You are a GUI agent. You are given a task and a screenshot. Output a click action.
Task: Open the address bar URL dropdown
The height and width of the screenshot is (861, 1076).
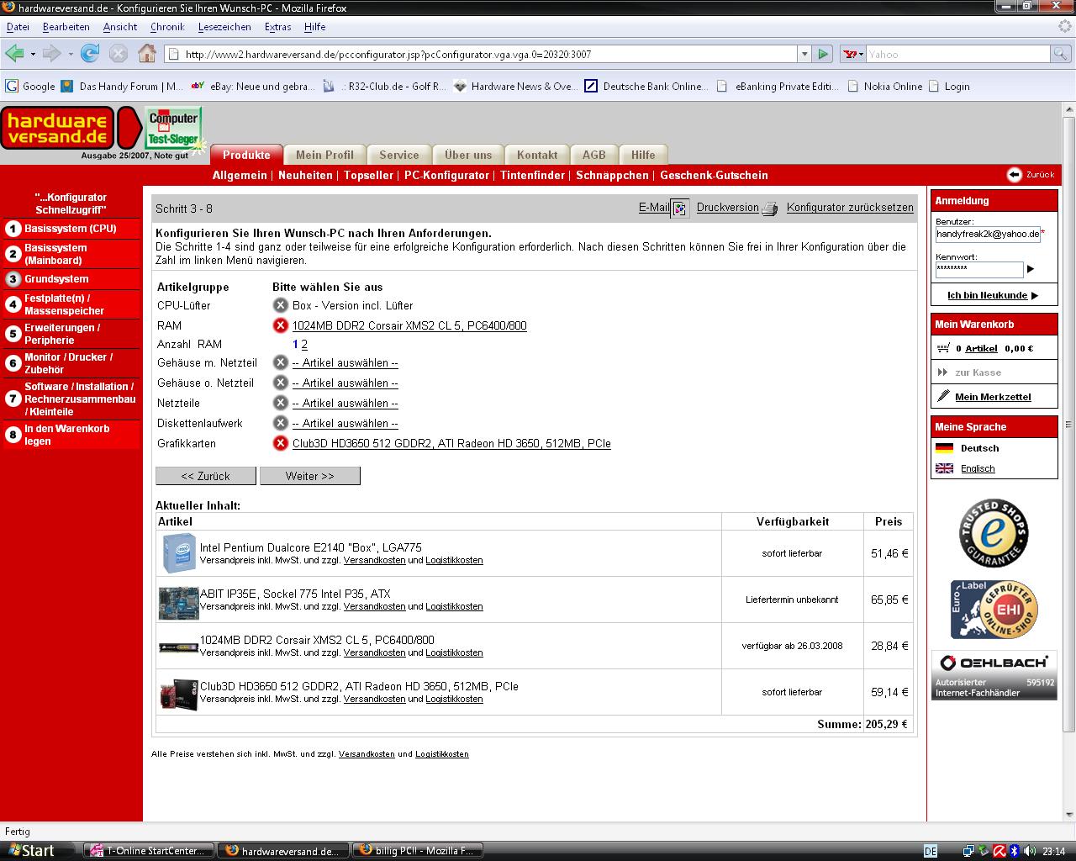coord(804,54)
